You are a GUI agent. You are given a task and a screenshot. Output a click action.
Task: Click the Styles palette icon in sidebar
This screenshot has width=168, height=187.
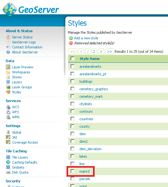8,92
